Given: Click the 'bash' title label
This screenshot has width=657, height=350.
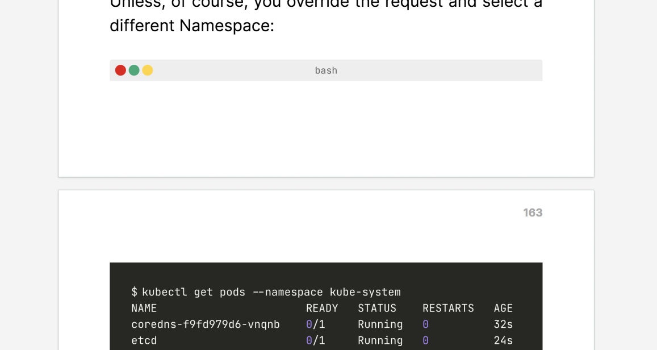Looking at the screenshot, I should pyautogui.click(x=326, y=70).
